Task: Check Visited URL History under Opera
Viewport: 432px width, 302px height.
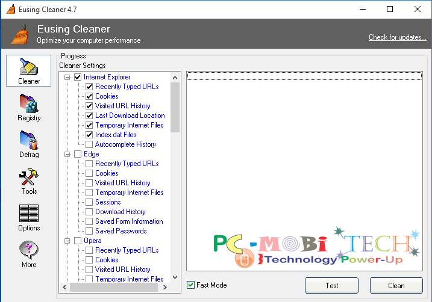Action: (x=89, y=270)
